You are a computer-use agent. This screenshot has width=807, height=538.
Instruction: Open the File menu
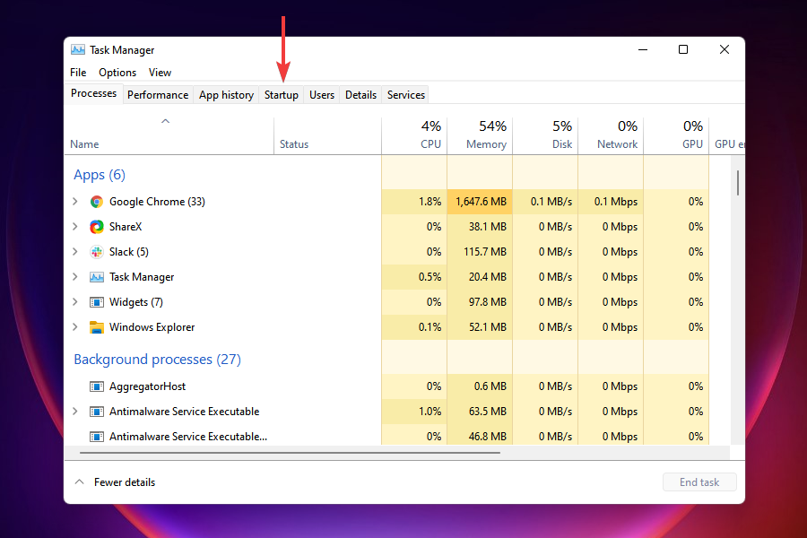(x=78, y=73)
